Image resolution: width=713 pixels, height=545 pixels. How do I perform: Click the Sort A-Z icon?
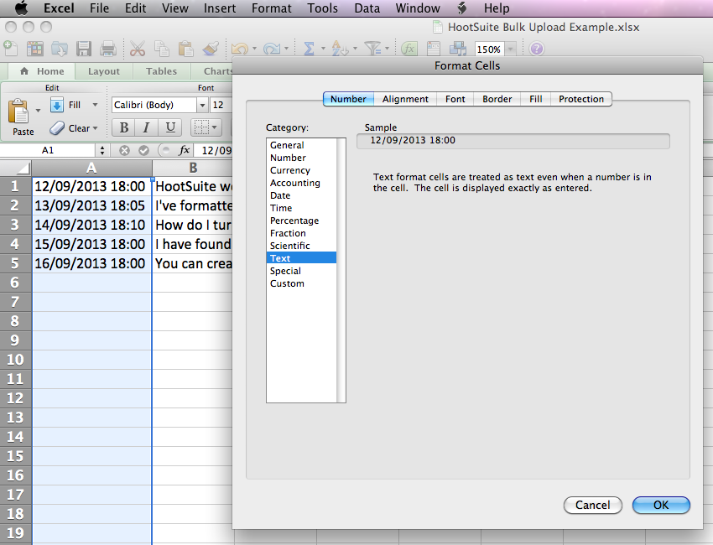click(x=340, y=48)
